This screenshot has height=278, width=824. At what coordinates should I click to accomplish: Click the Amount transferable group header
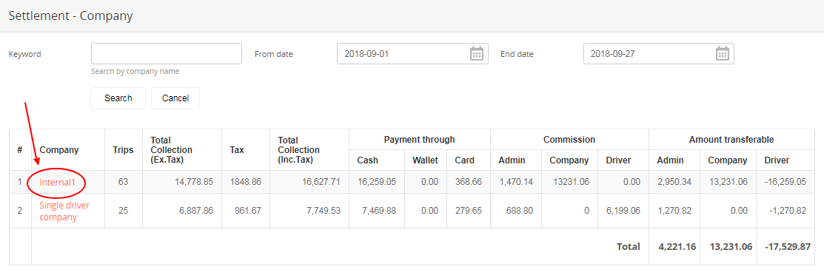731,140
